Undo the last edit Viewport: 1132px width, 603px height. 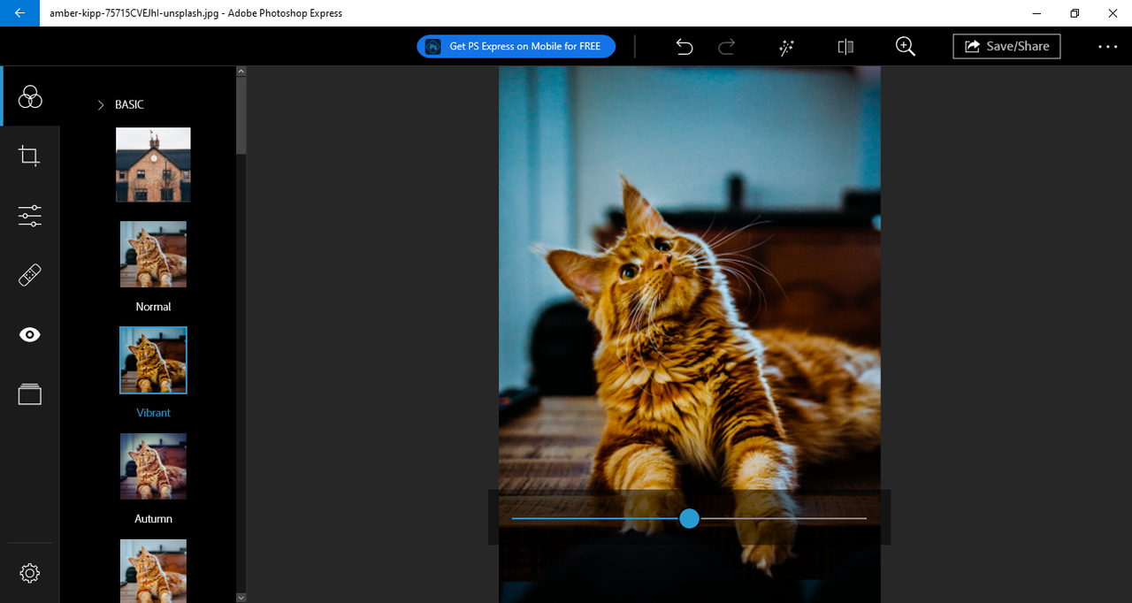tap(685, 47)
